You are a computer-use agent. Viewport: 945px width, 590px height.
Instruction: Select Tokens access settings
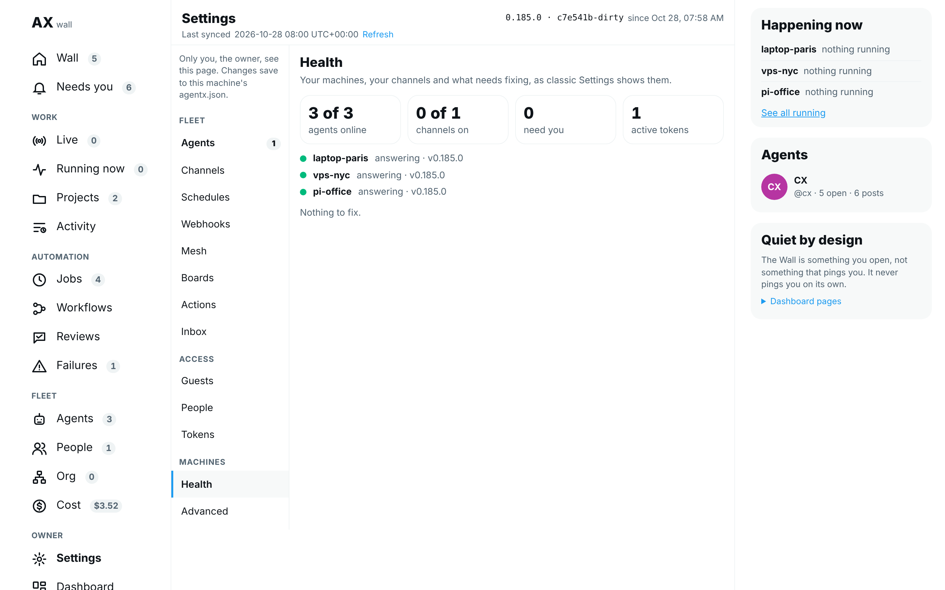(x=230, y=435)
